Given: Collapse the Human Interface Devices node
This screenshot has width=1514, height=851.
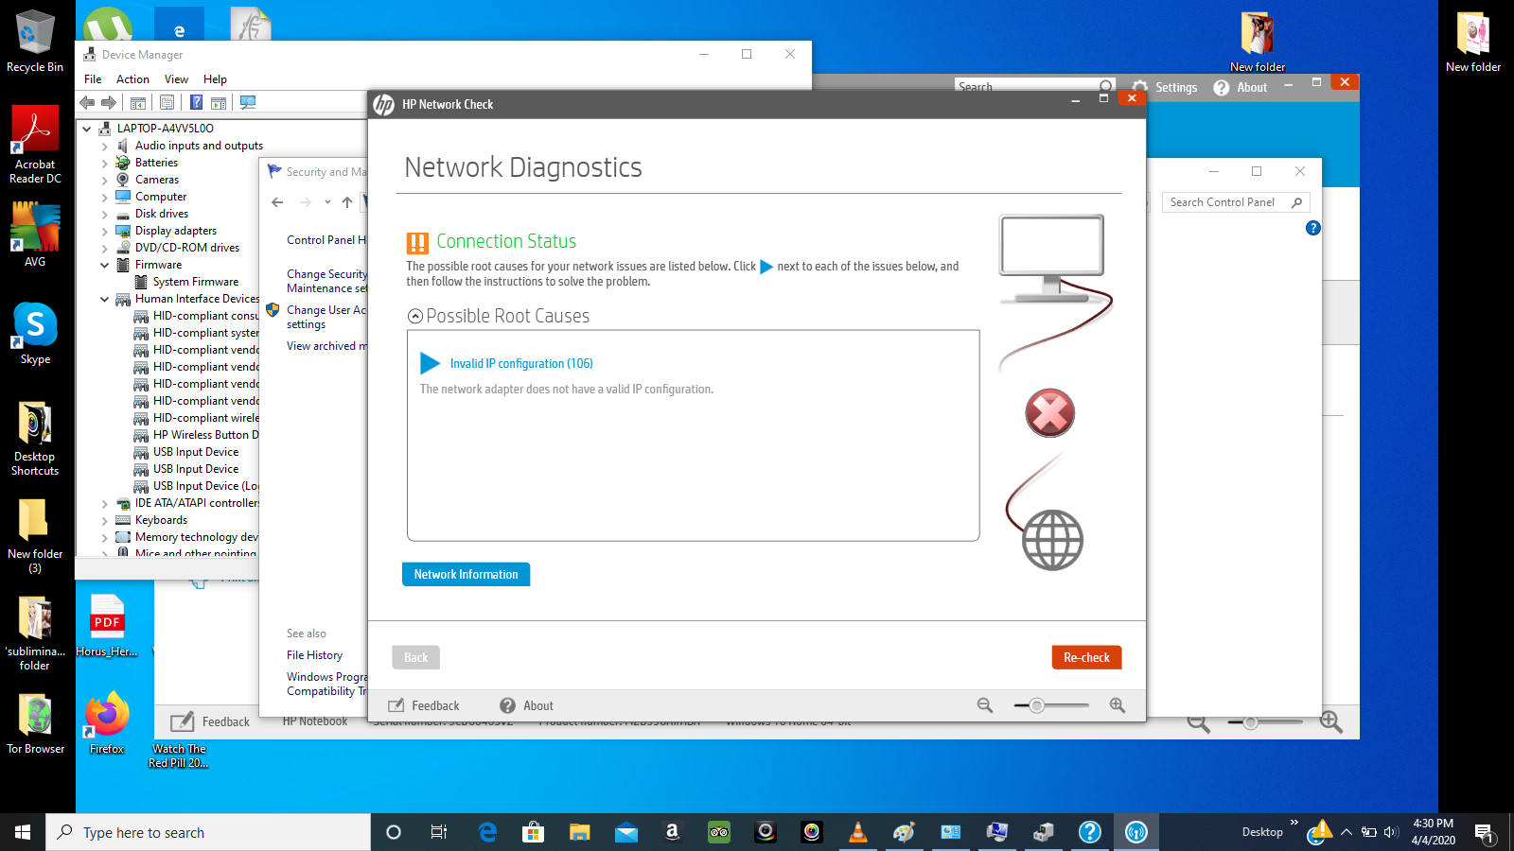Looking at the screenshot, I should [105, 300].
